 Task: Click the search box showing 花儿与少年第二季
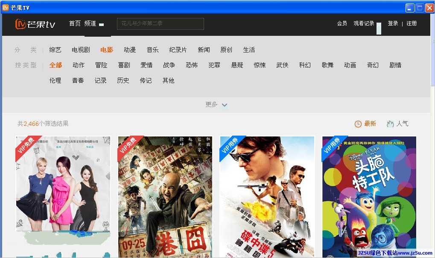click(x=161, y=23)
